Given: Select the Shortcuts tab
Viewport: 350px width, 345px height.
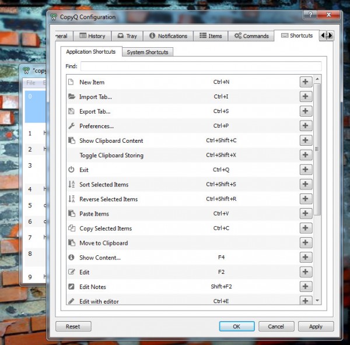Looking at the screenshot, I should [297, 36].
